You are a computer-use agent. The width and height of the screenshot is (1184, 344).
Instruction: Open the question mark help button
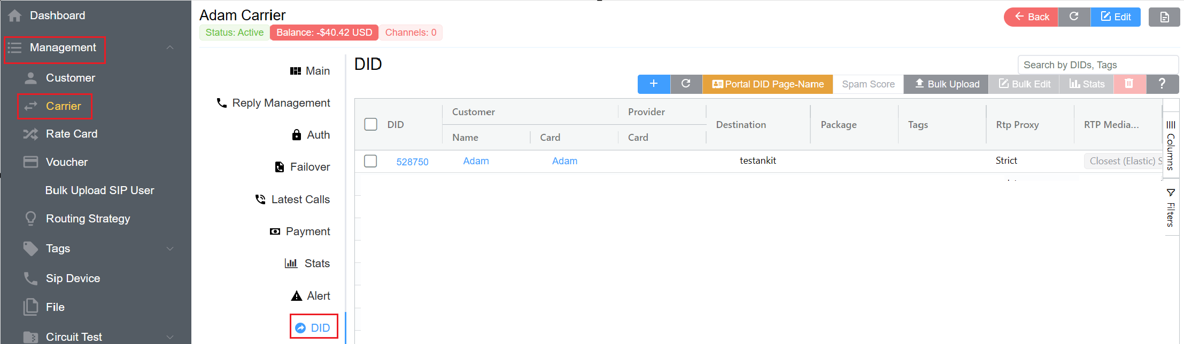[x=1162, y=84]
